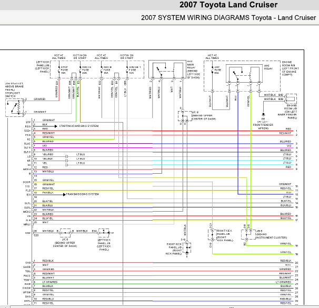Select the '2007 SYSTEM WIRING DIAGRAMS' subtitle text
This screenshot has width=319, height=308.
click(195, 18)
